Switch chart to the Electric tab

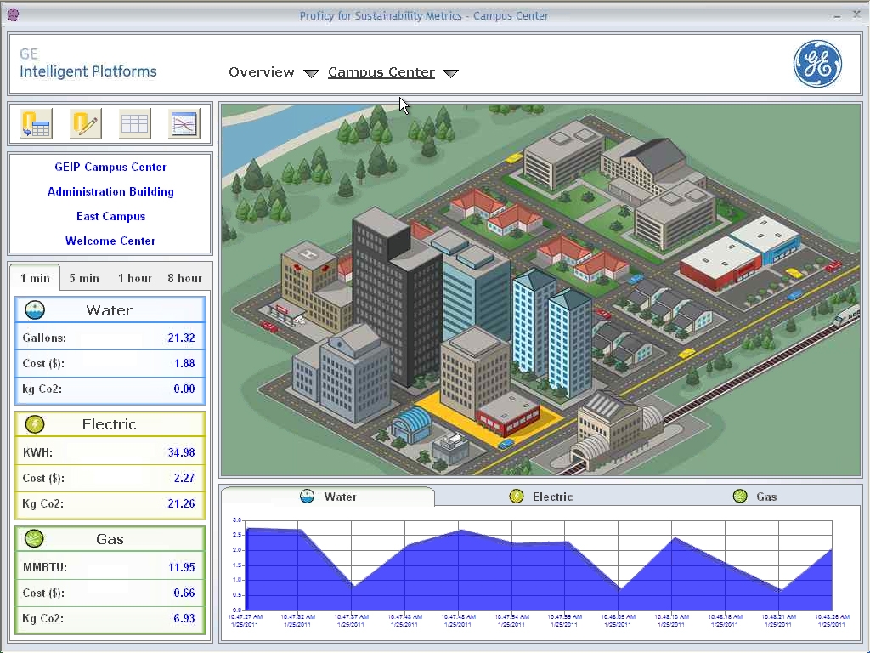[x=541, y=497]
